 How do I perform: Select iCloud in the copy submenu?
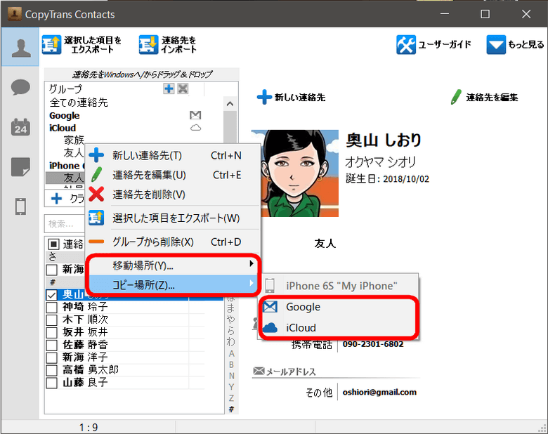(338, 328)
